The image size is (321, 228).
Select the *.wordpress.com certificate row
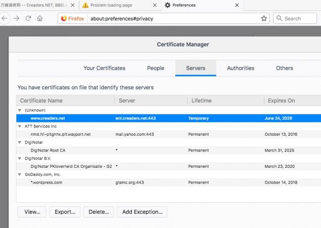(169, 183)
